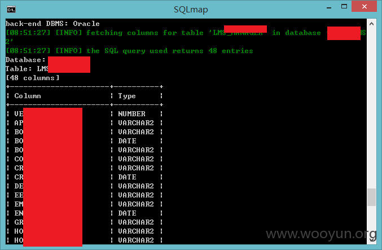This screenshot has height=250, width=382.
Task: Click the 'Database:' label
Action: (x=25, y=60)
